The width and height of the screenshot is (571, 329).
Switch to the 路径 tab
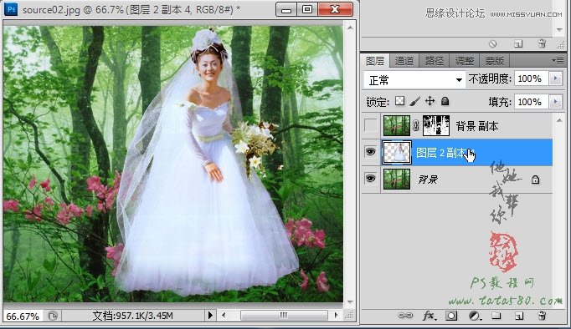(434, 61)
